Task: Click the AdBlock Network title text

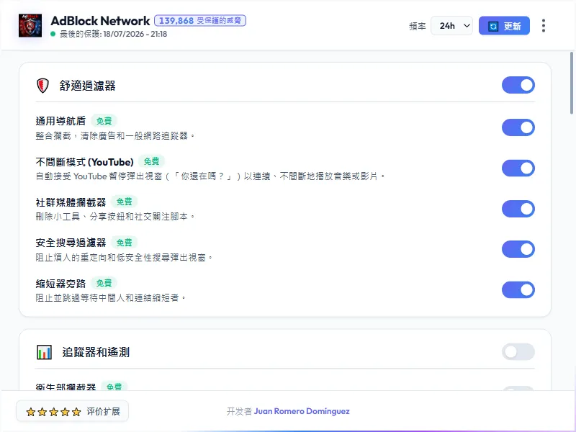Action: point(100,21)
